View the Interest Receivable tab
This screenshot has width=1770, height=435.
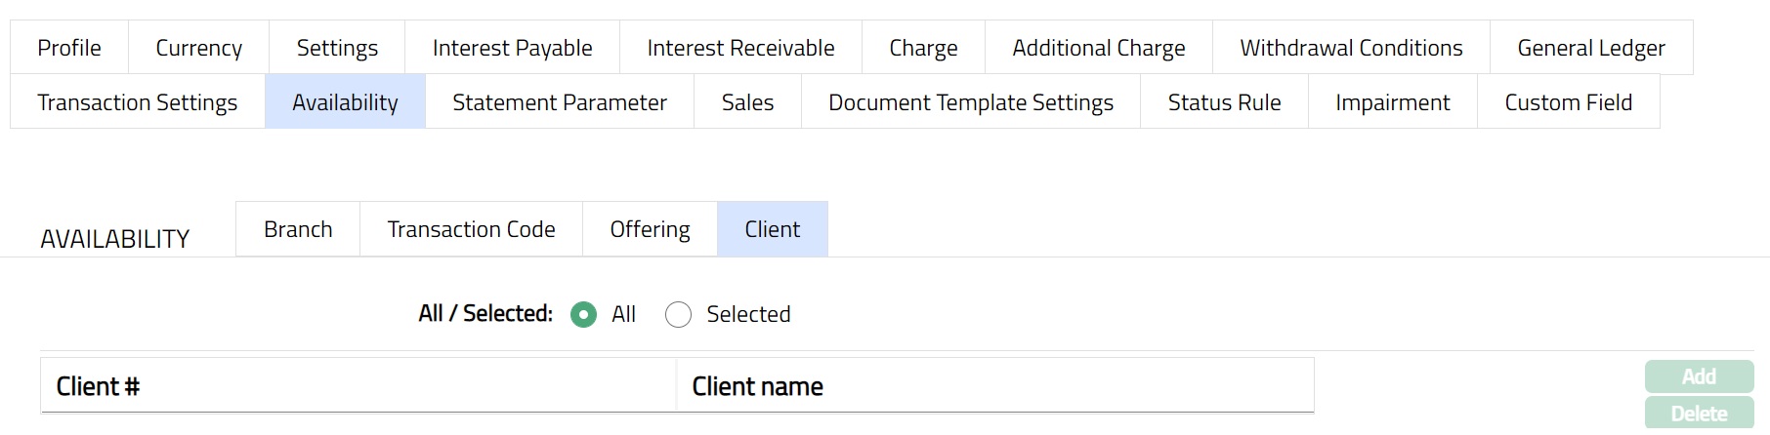click(740, 48)
